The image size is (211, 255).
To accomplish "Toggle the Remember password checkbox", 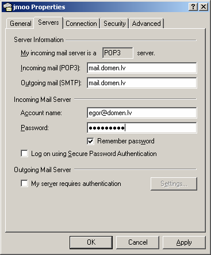I will coord(90,141).
